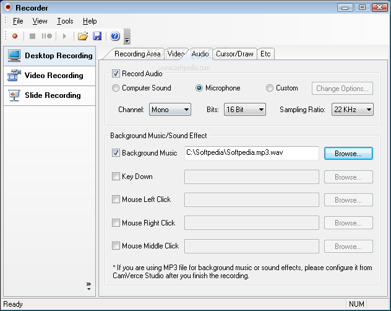The width and height of the screenshot is (391, 311).
Task: Uncheck the Record Audio checkbox
Action: pyautogui.click(x=116, y=74)
